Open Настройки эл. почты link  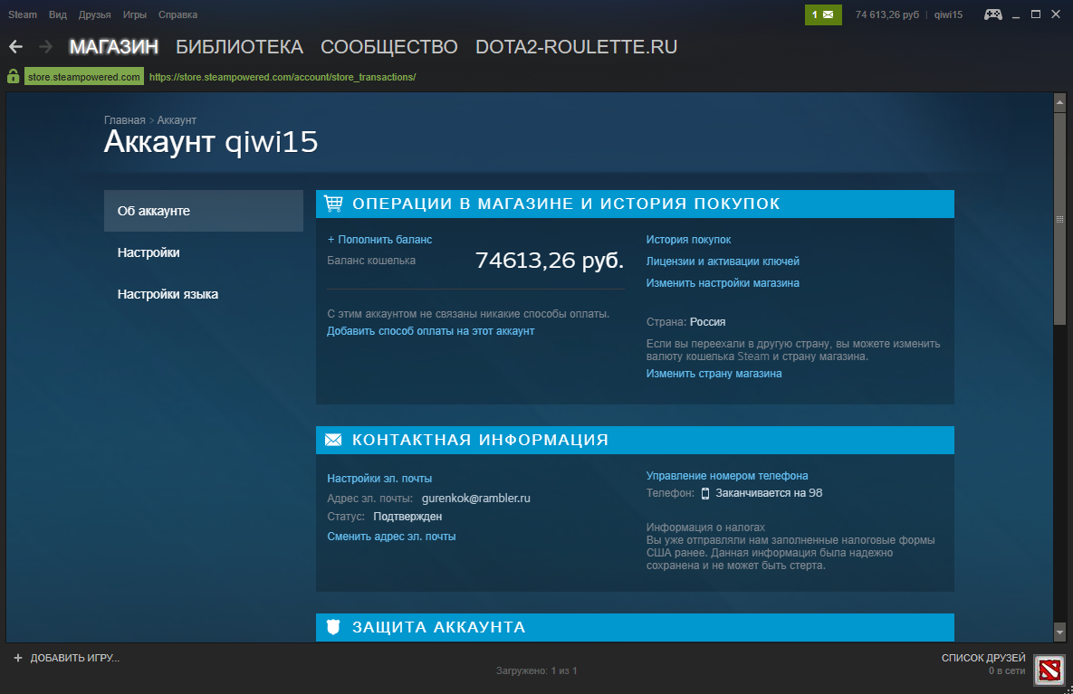click(379, 478)
